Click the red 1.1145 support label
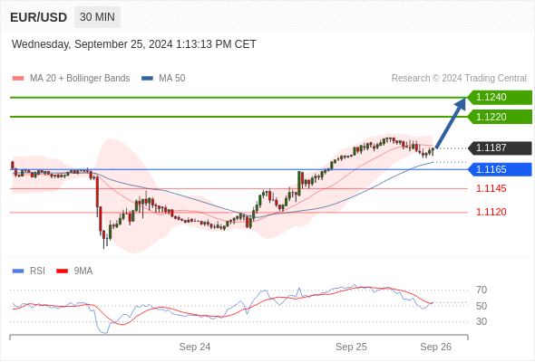The width and height of the screenshot is (535, 362). point(491,188)
